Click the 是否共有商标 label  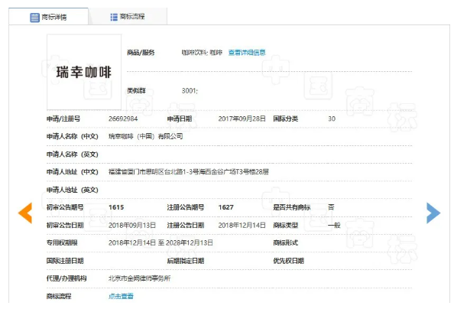pos(292,207)
